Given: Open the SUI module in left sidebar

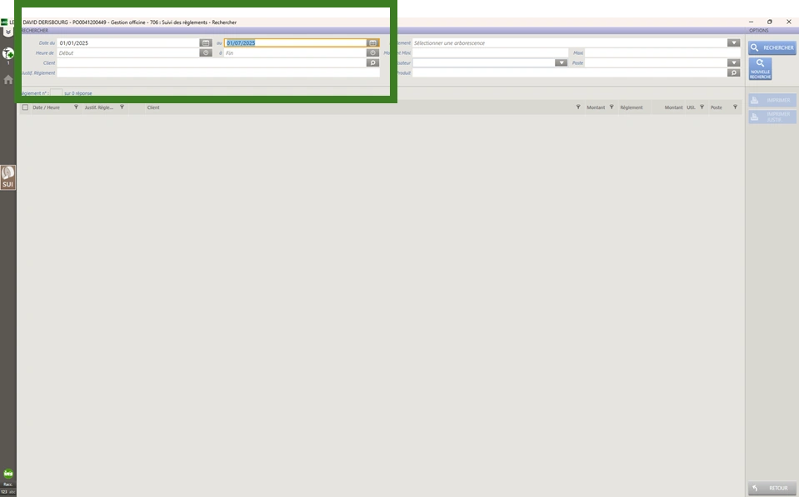Looking at the screenshot, I should click(x=8, y=177).
